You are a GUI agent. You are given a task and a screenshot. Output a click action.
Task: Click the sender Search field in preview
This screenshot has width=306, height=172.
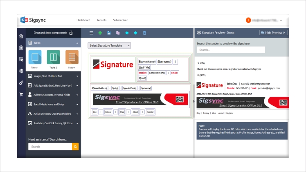tap(231, 50)
